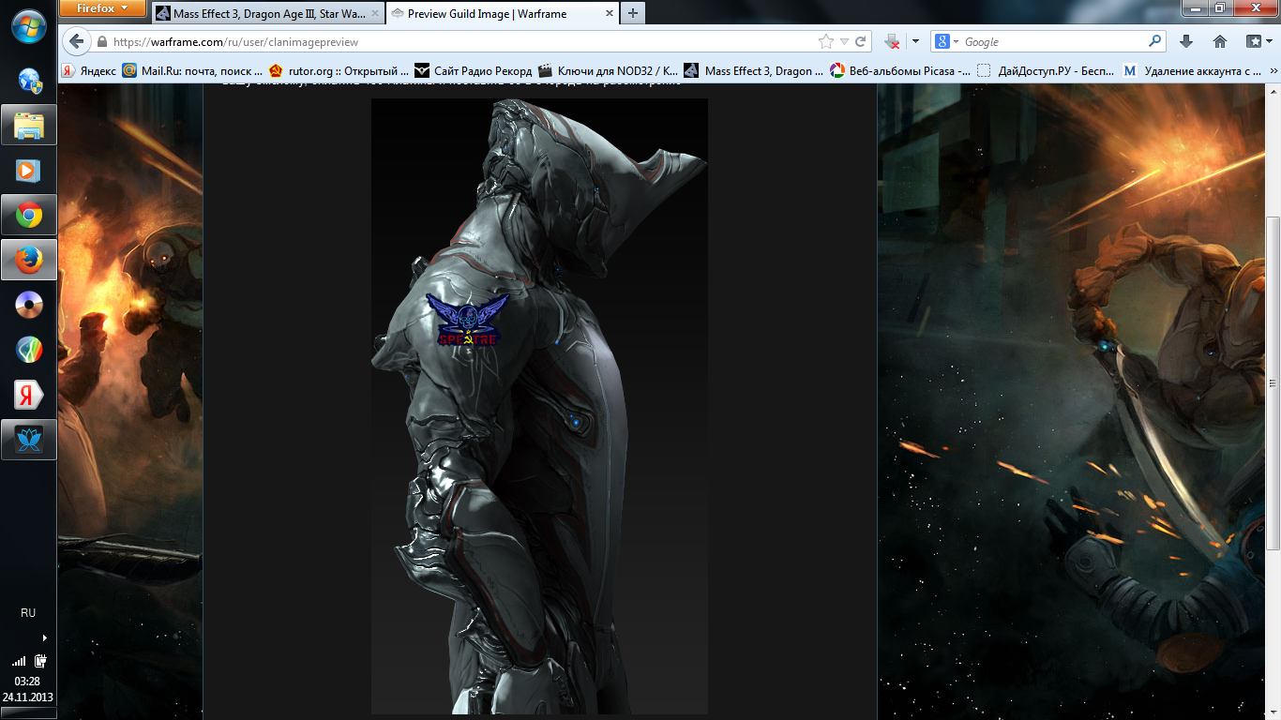Image resolution: width=1281 pixels, height=720 pixels.
Task: Open the rutor.org bookmark
Action: click(x=339, y=70)
